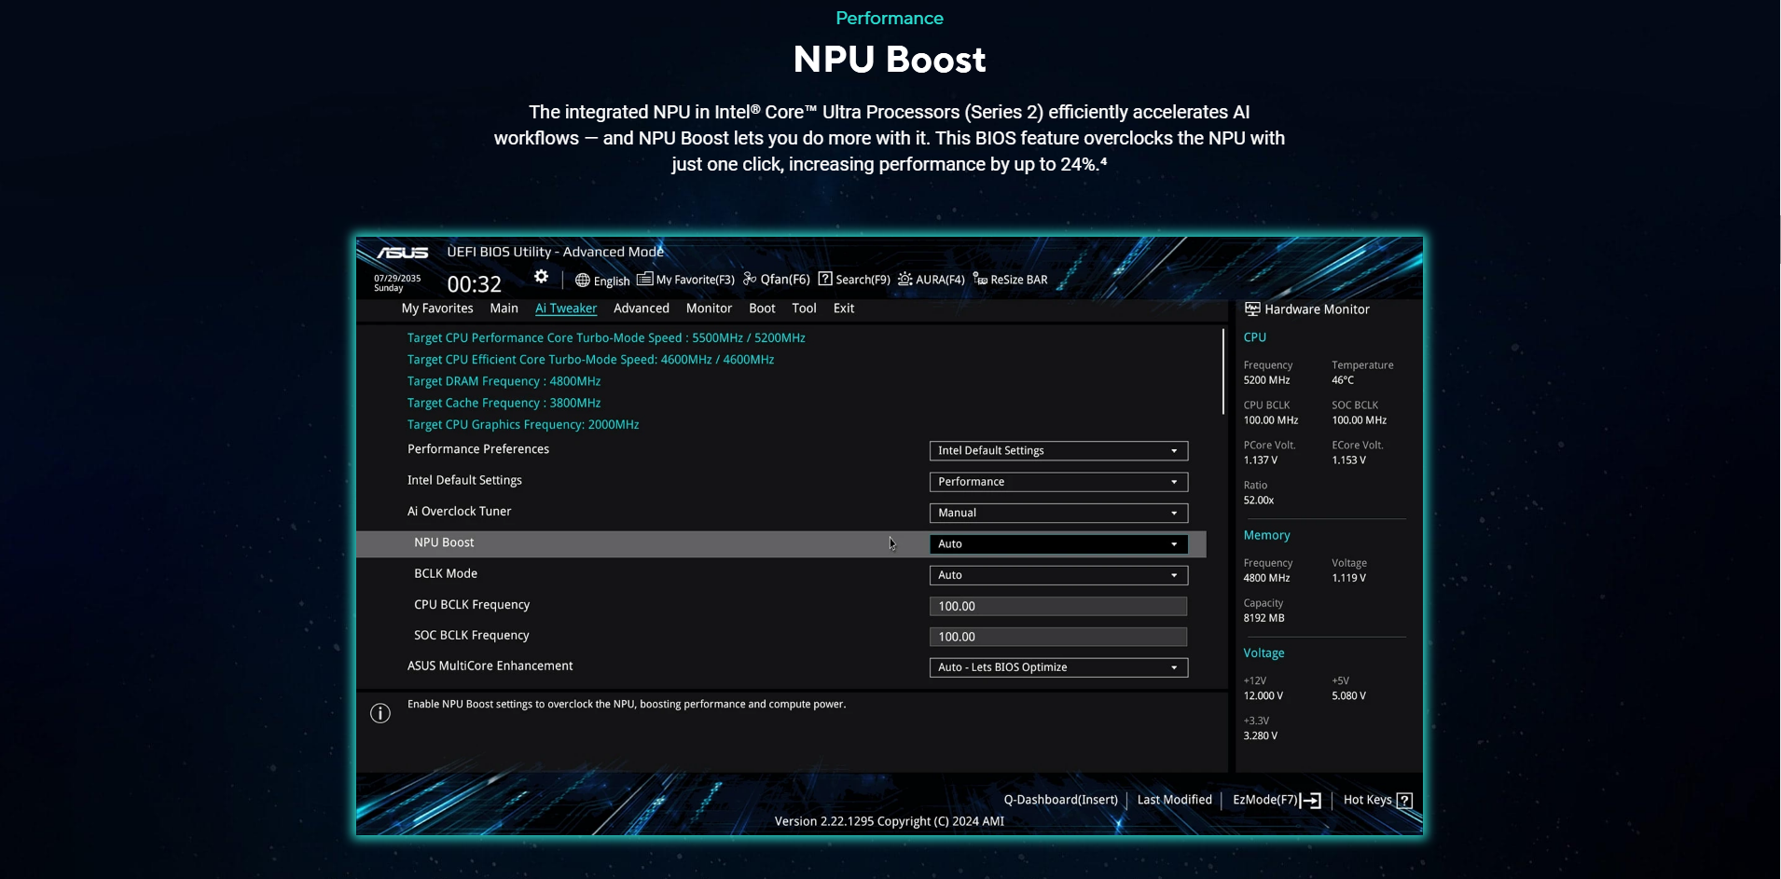Open the Exit tab
This screenshot has width=1781, height=879.
[844, 309]
